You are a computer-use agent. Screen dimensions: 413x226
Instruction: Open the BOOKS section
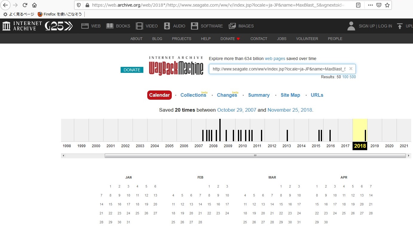[118, 26]
